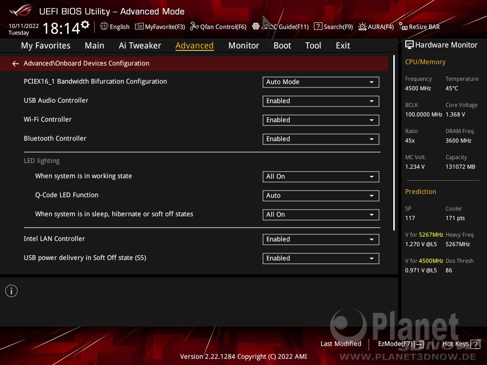Switch to EzMode(F7)
Viewport: 487px width, 365px height.
coord(400,344)
